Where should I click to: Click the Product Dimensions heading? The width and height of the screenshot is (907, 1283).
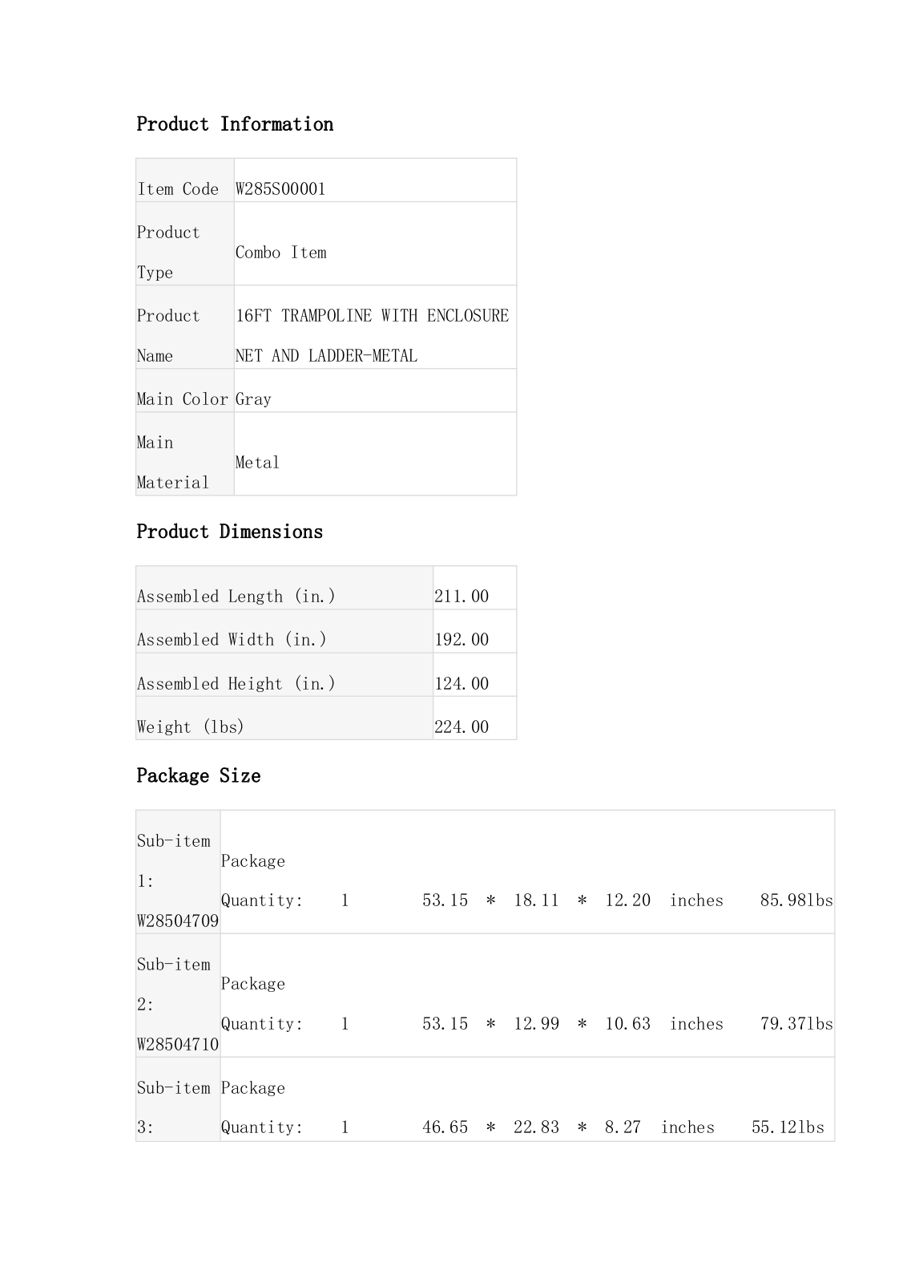(229, 532)
